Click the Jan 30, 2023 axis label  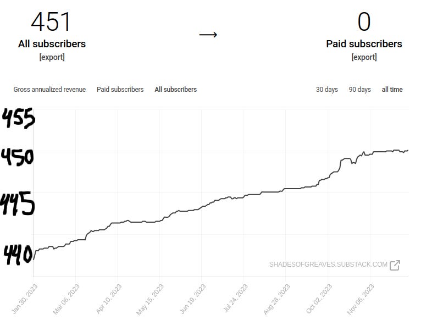[x=24, y=300]
